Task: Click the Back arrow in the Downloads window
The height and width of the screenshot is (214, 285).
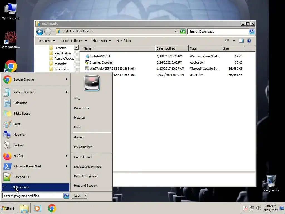Action: [x=40, y=32]
